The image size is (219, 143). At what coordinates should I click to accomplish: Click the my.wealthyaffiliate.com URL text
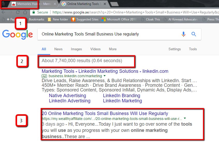pos(112,119)
